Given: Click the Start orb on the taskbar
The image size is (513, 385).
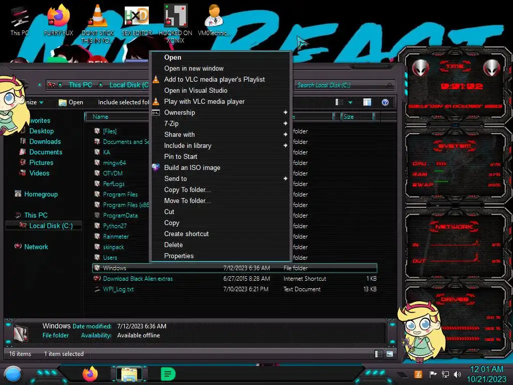Looking at the screenshot, I should click(x=13, y=374).
